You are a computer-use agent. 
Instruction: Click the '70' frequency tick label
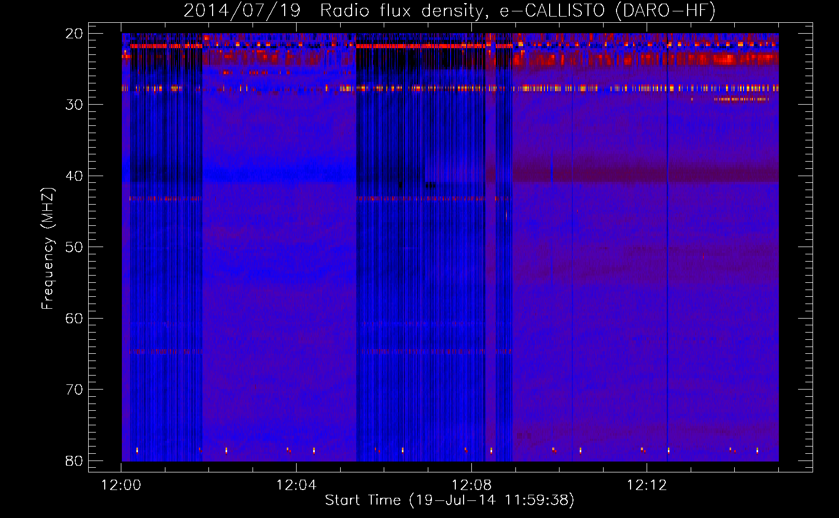click(74, 390)
